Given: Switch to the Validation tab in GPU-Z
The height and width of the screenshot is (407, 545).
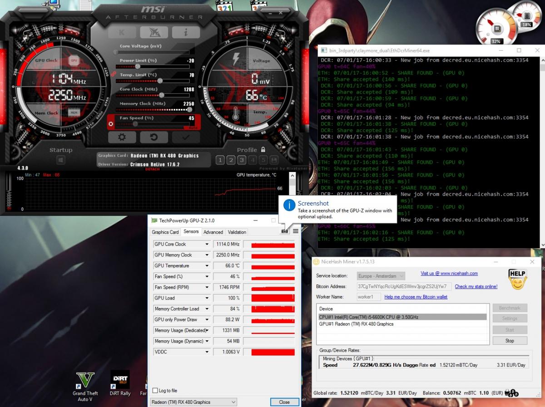Looking at the screenshot, I should (x=237, y=232).
